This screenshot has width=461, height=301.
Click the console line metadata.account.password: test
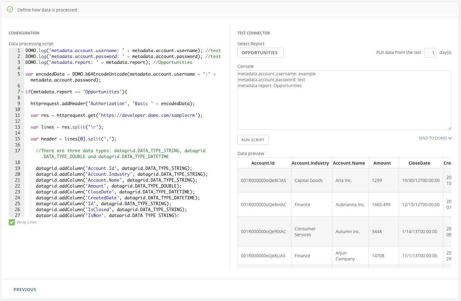click(x=271, y=80)
